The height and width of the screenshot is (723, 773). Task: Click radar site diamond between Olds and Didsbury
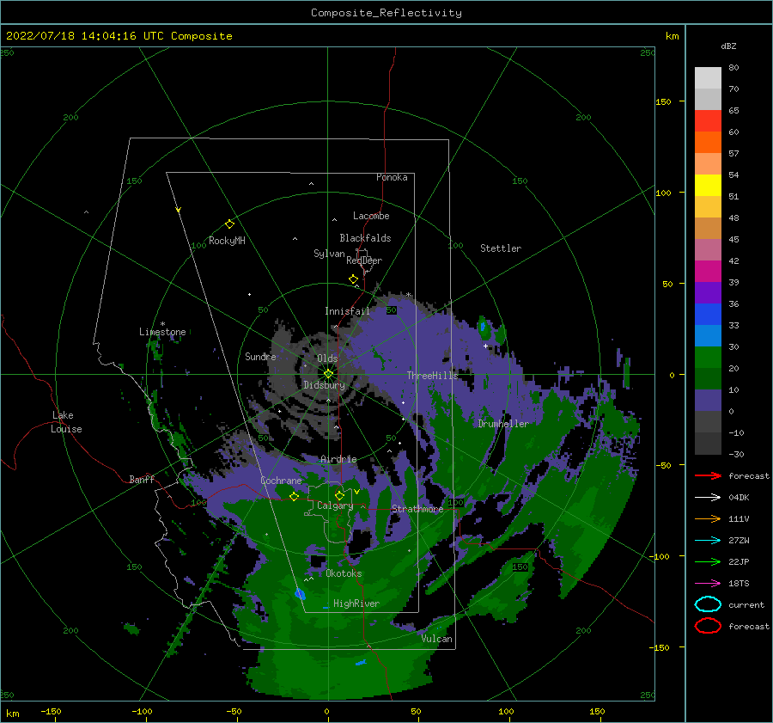click(328, 374)
